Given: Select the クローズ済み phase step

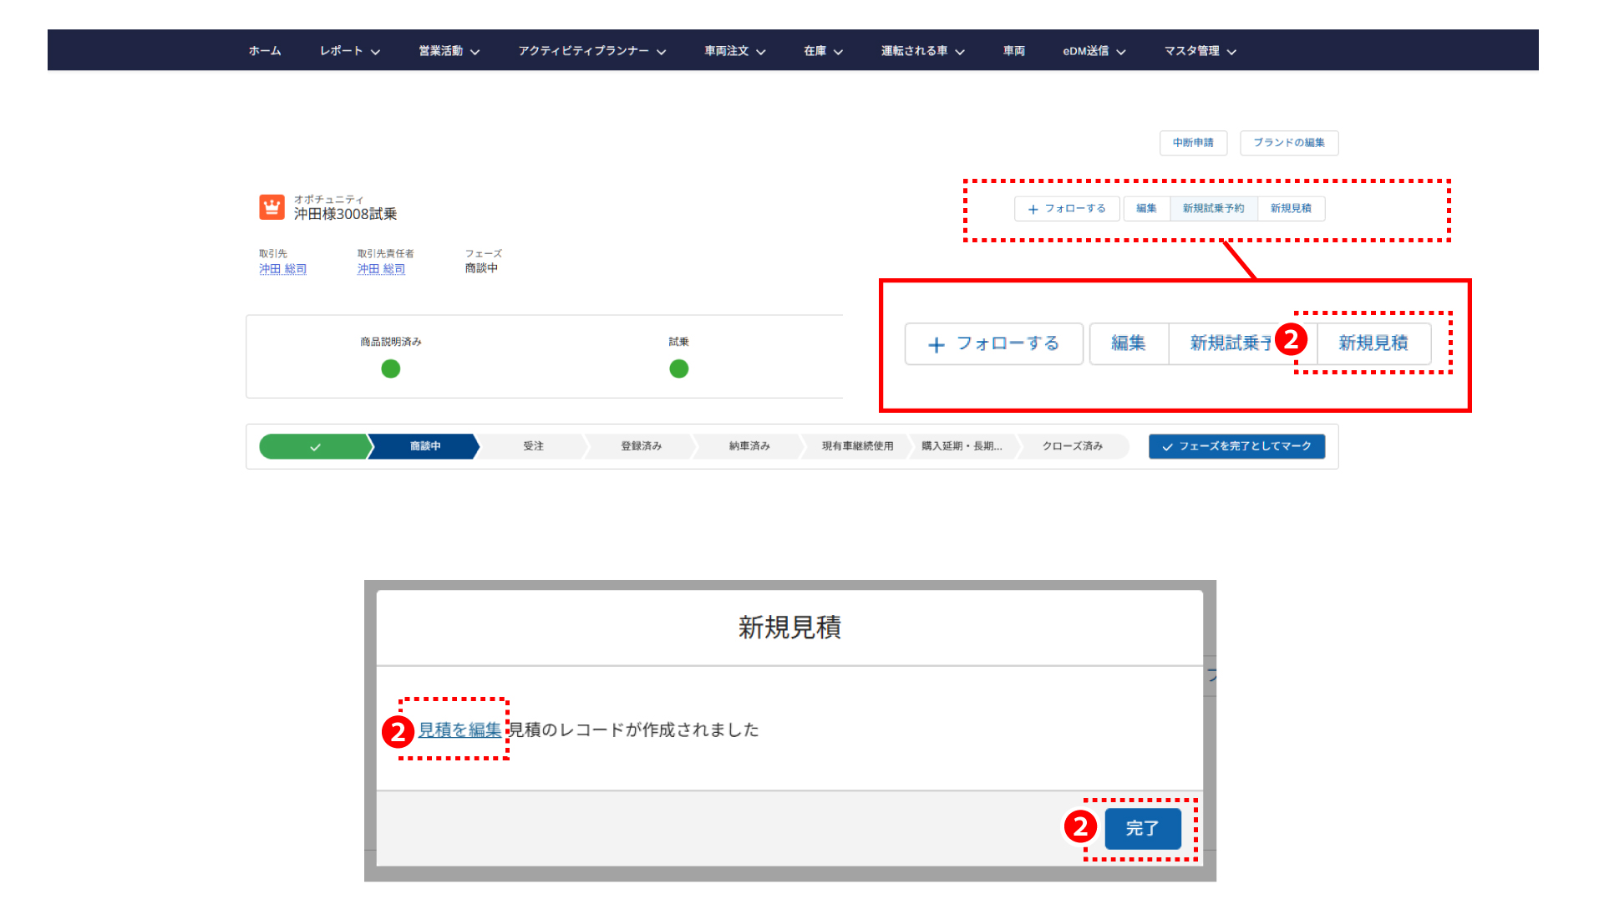Looking at the screenshot, I should [1072, 446].
